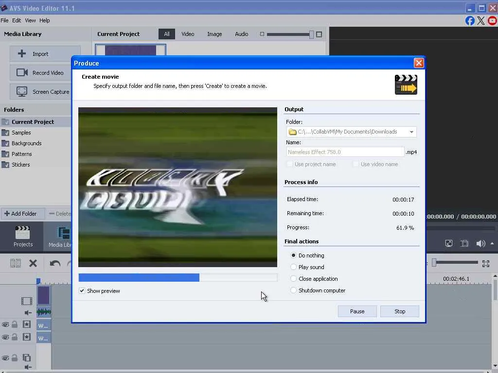Click the Produce clapperboard arrow icon
The width and height of the screenshot is (498, 373).
point(406,85)
